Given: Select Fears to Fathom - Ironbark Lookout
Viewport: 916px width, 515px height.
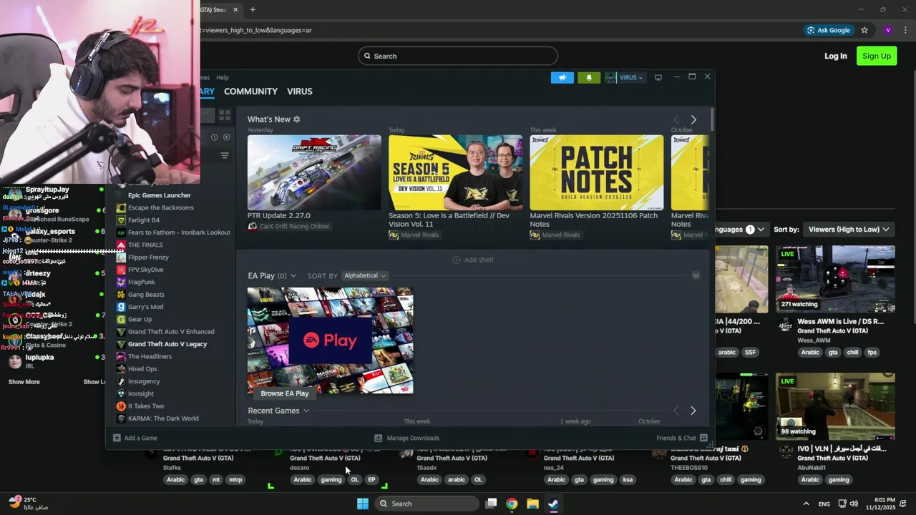Looking at the screenshot, I should click(x=178, y=232).
